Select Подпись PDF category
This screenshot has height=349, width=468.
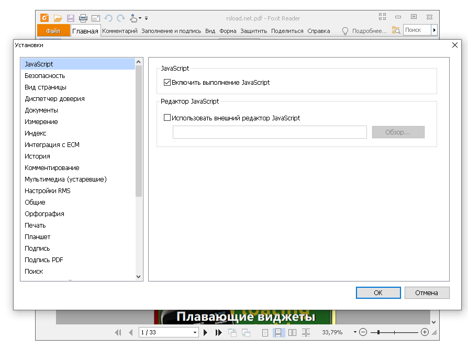point(78,260)
